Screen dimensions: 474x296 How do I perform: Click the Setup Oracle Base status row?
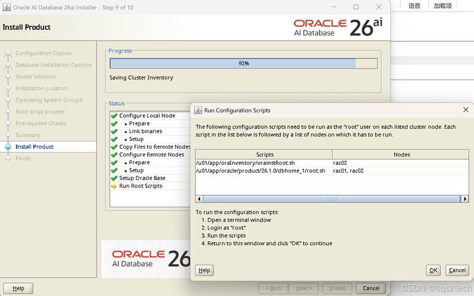(x=150, y=178)
